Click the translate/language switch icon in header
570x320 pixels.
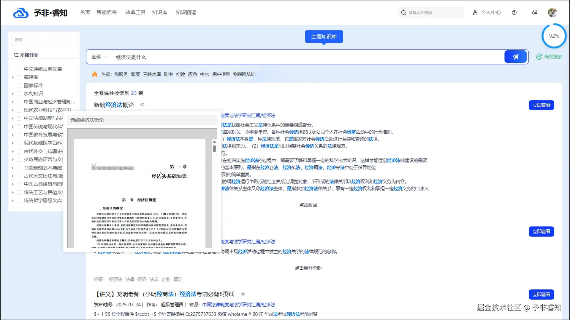pos(534,12)
